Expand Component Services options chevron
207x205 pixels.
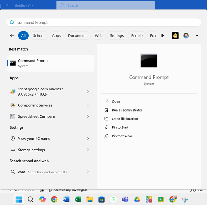[88, 105]
